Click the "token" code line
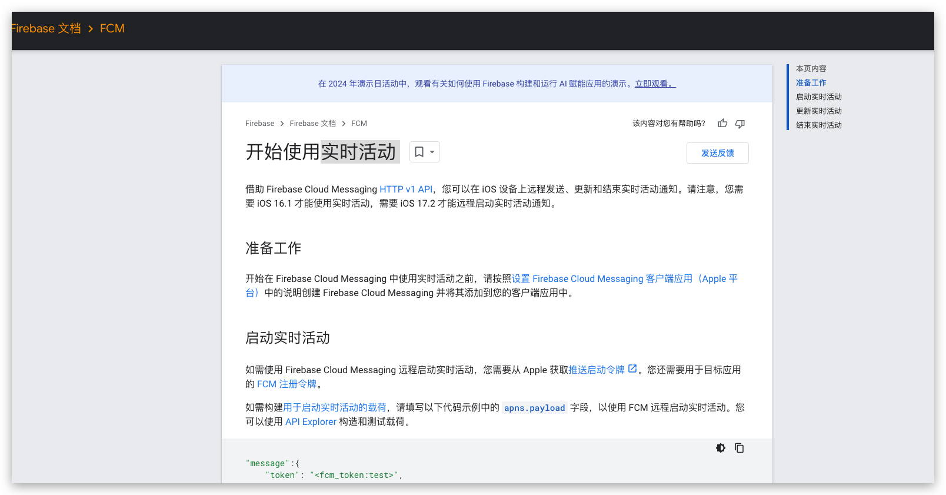 pos(334,475)
